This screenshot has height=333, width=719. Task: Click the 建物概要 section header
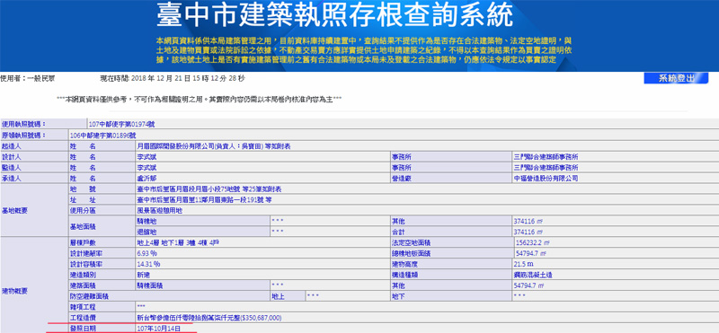click(34, 292)
